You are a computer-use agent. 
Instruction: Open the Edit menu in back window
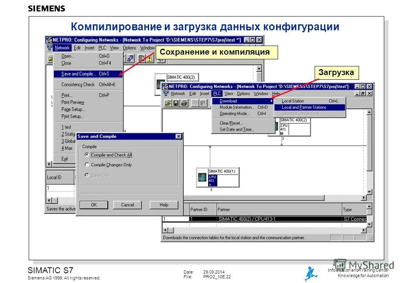coord(77,48)
